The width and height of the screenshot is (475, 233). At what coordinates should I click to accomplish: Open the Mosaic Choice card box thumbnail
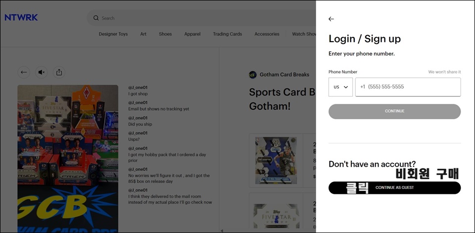(x=276, y=161)
